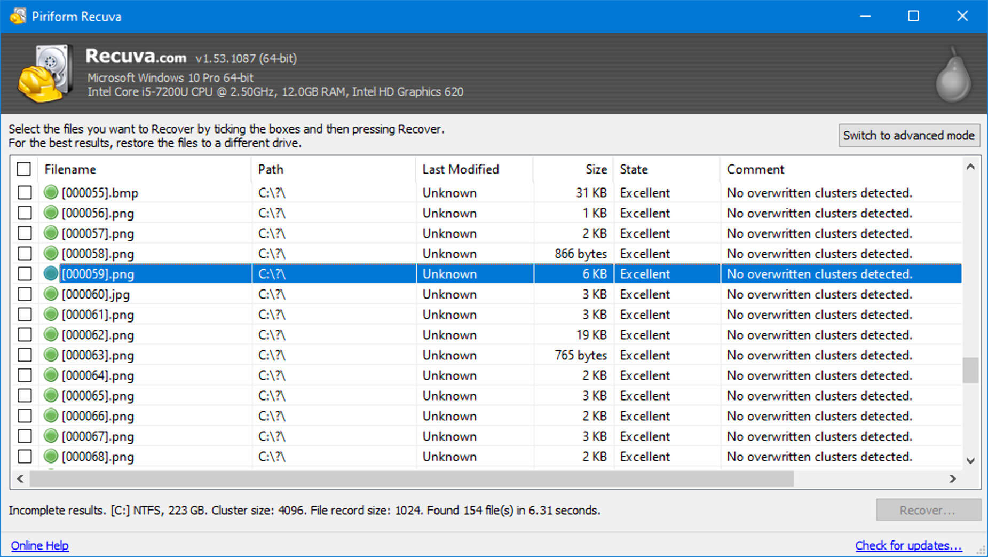Tick checkbox for [000055].bmp
Screen dimensions: 988x557
[25, 192]
